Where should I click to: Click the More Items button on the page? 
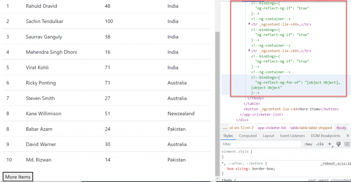(18, 177)
